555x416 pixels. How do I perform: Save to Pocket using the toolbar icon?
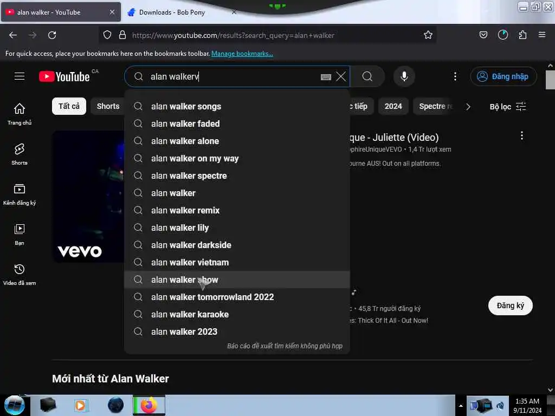483,35
